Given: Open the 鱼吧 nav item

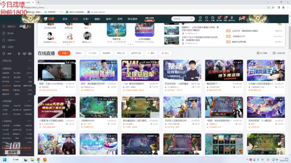Looking at the screenshot, I should tap(120, 19).
